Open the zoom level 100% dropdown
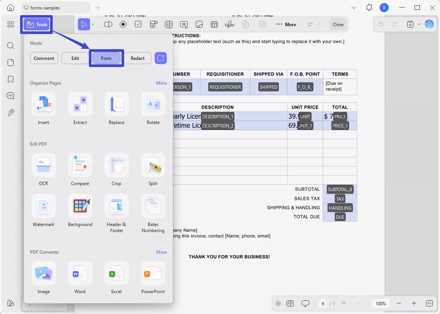 [x=380, y=303]
